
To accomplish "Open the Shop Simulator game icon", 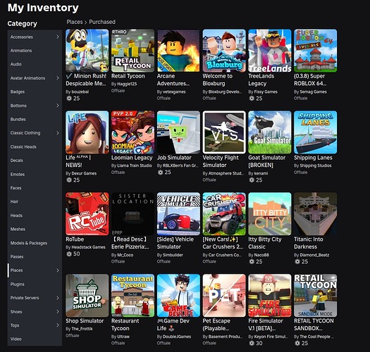I will pos(87,295).
